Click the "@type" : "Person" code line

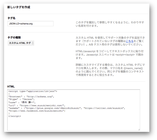click(21, 99)
